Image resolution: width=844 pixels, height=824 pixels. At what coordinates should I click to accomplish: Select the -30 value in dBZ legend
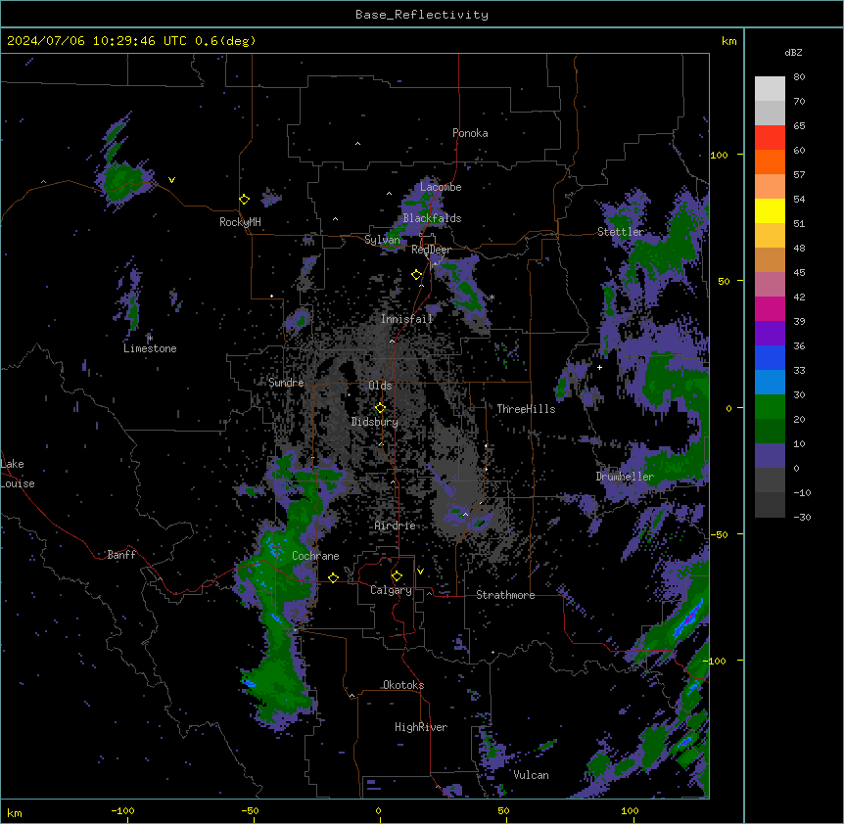coord(802,518)
